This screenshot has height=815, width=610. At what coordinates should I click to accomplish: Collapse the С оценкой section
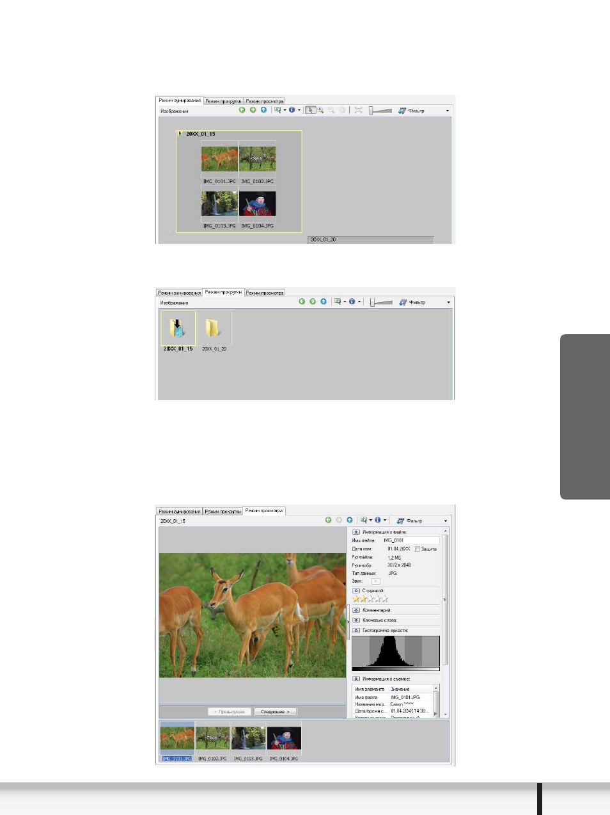356,590
